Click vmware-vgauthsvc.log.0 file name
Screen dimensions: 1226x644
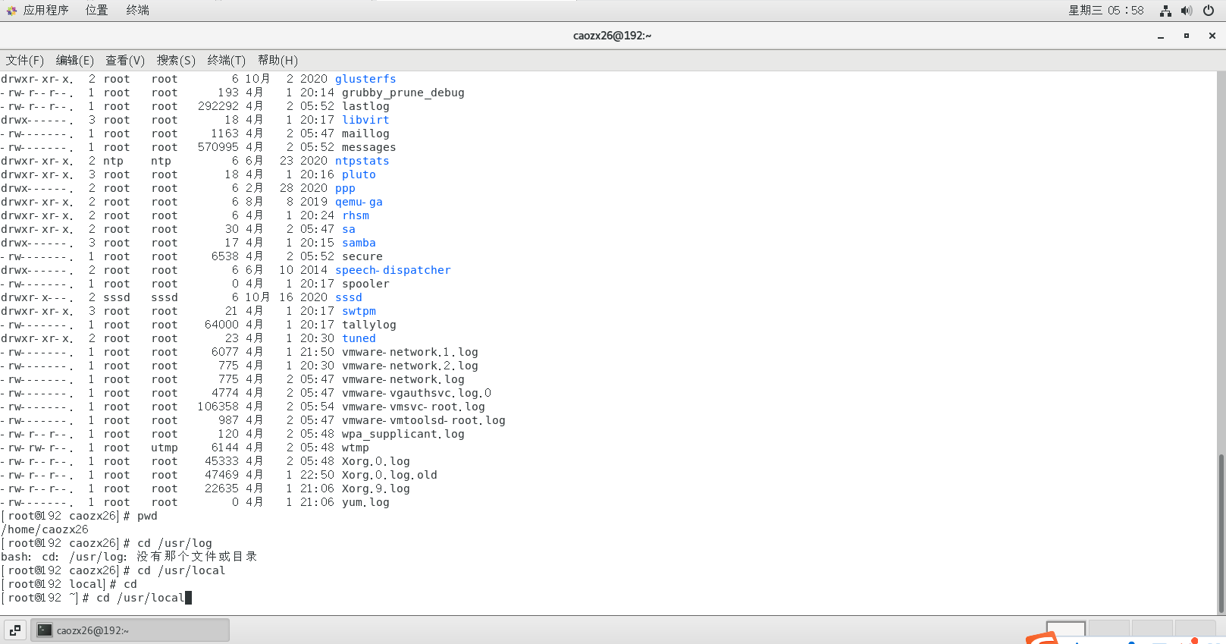pos(416,393)
